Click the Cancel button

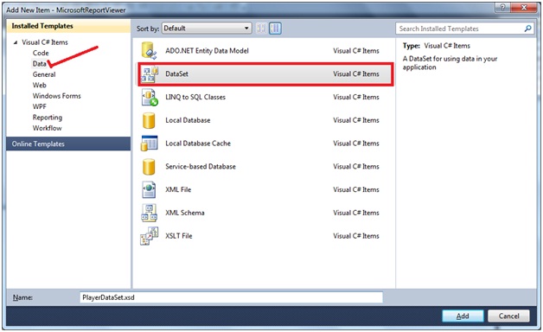click(x=508, y=316)
